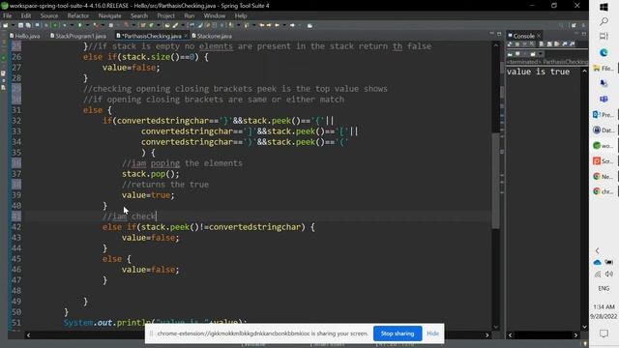Viewport: 619px width, 348px height.
Task: Click the Back navigation arrow in toolbar
Action: click(x=278, y=25)
